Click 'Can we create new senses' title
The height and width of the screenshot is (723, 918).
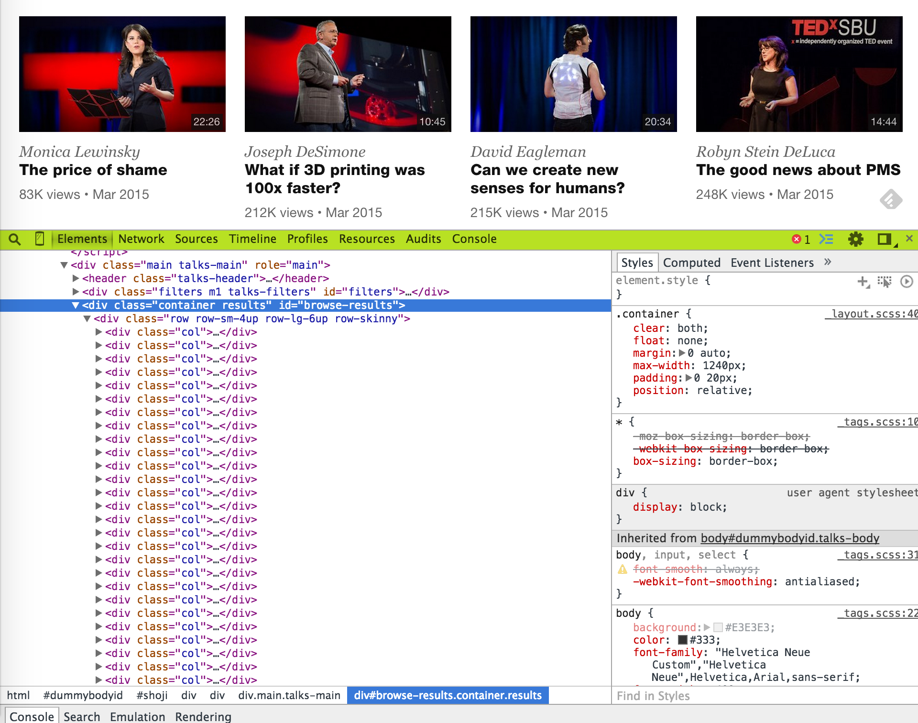[547, 179]
